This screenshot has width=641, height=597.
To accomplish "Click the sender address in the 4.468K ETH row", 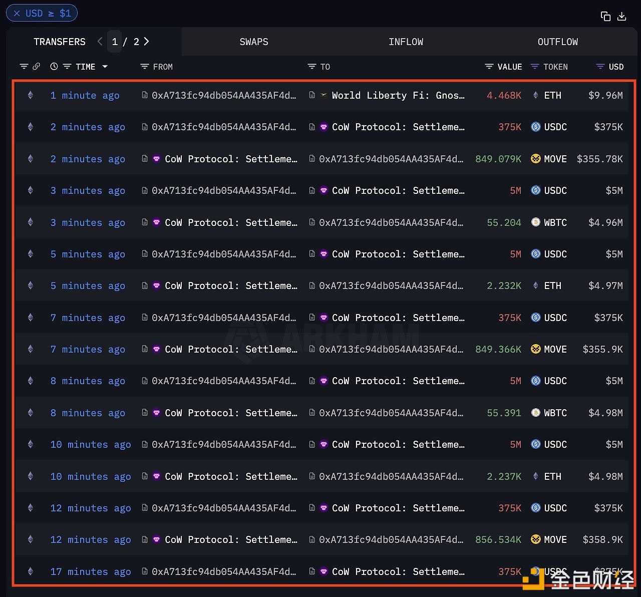I will pos(224,95).
